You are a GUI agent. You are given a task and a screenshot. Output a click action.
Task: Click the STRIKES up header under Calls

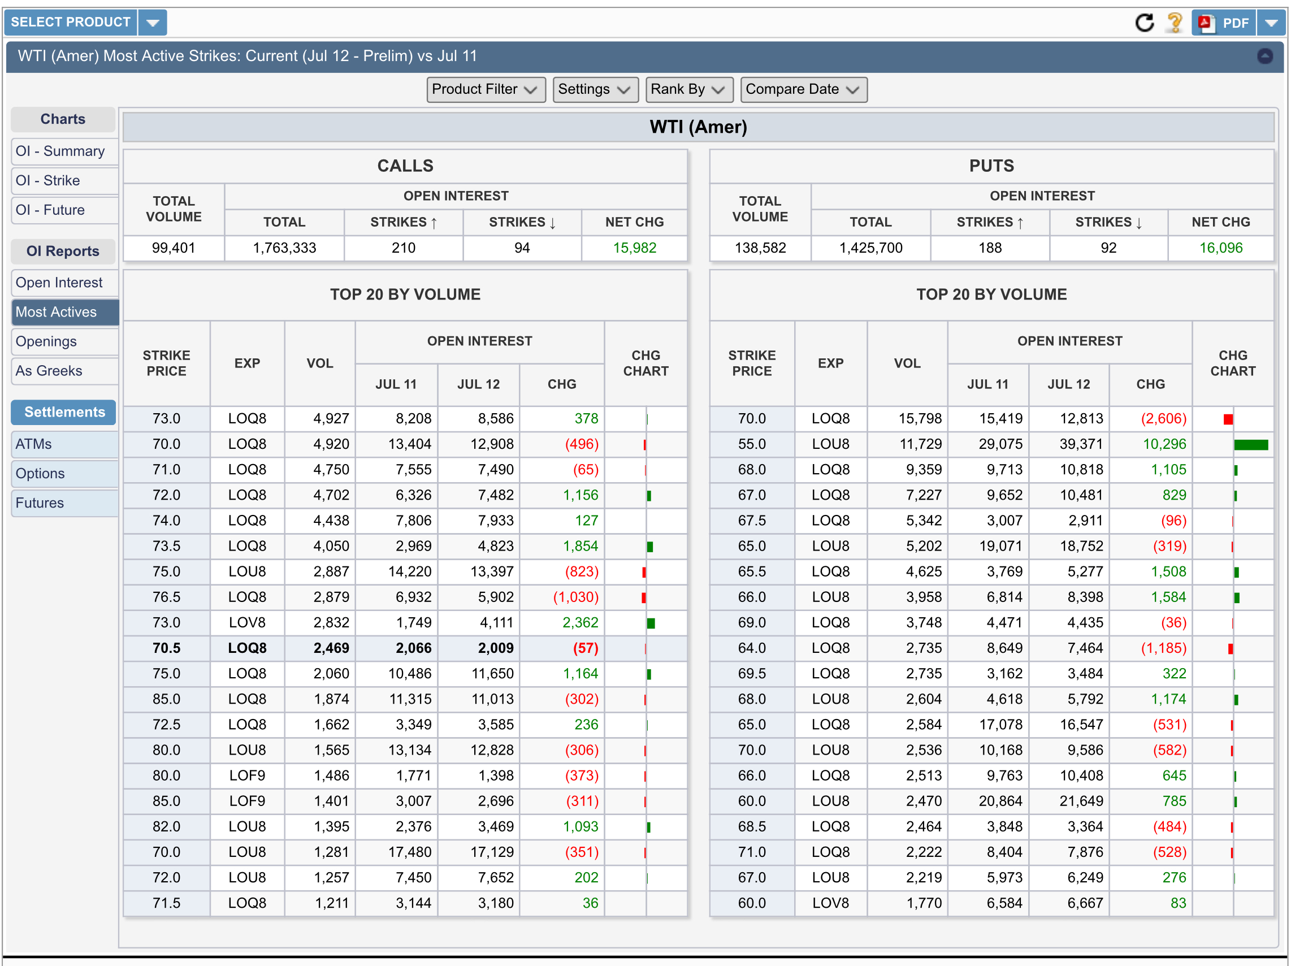(403, 222)
